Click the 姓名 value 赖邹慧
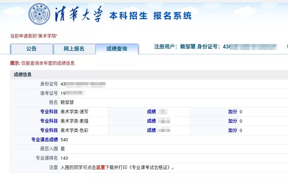 pos(67,102)
